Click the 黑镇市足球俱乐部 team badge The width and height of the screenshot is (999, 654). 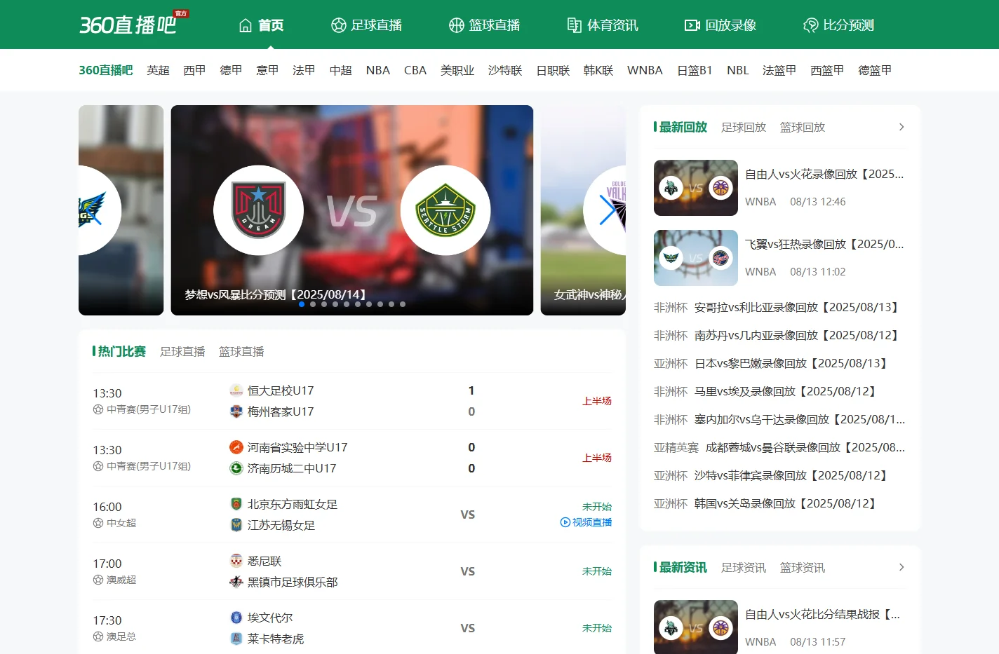point(236,582)
